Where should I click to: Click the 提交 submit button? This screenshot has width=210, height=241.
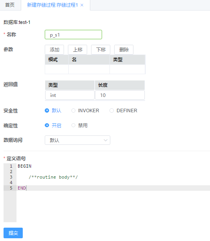[13, 233]
